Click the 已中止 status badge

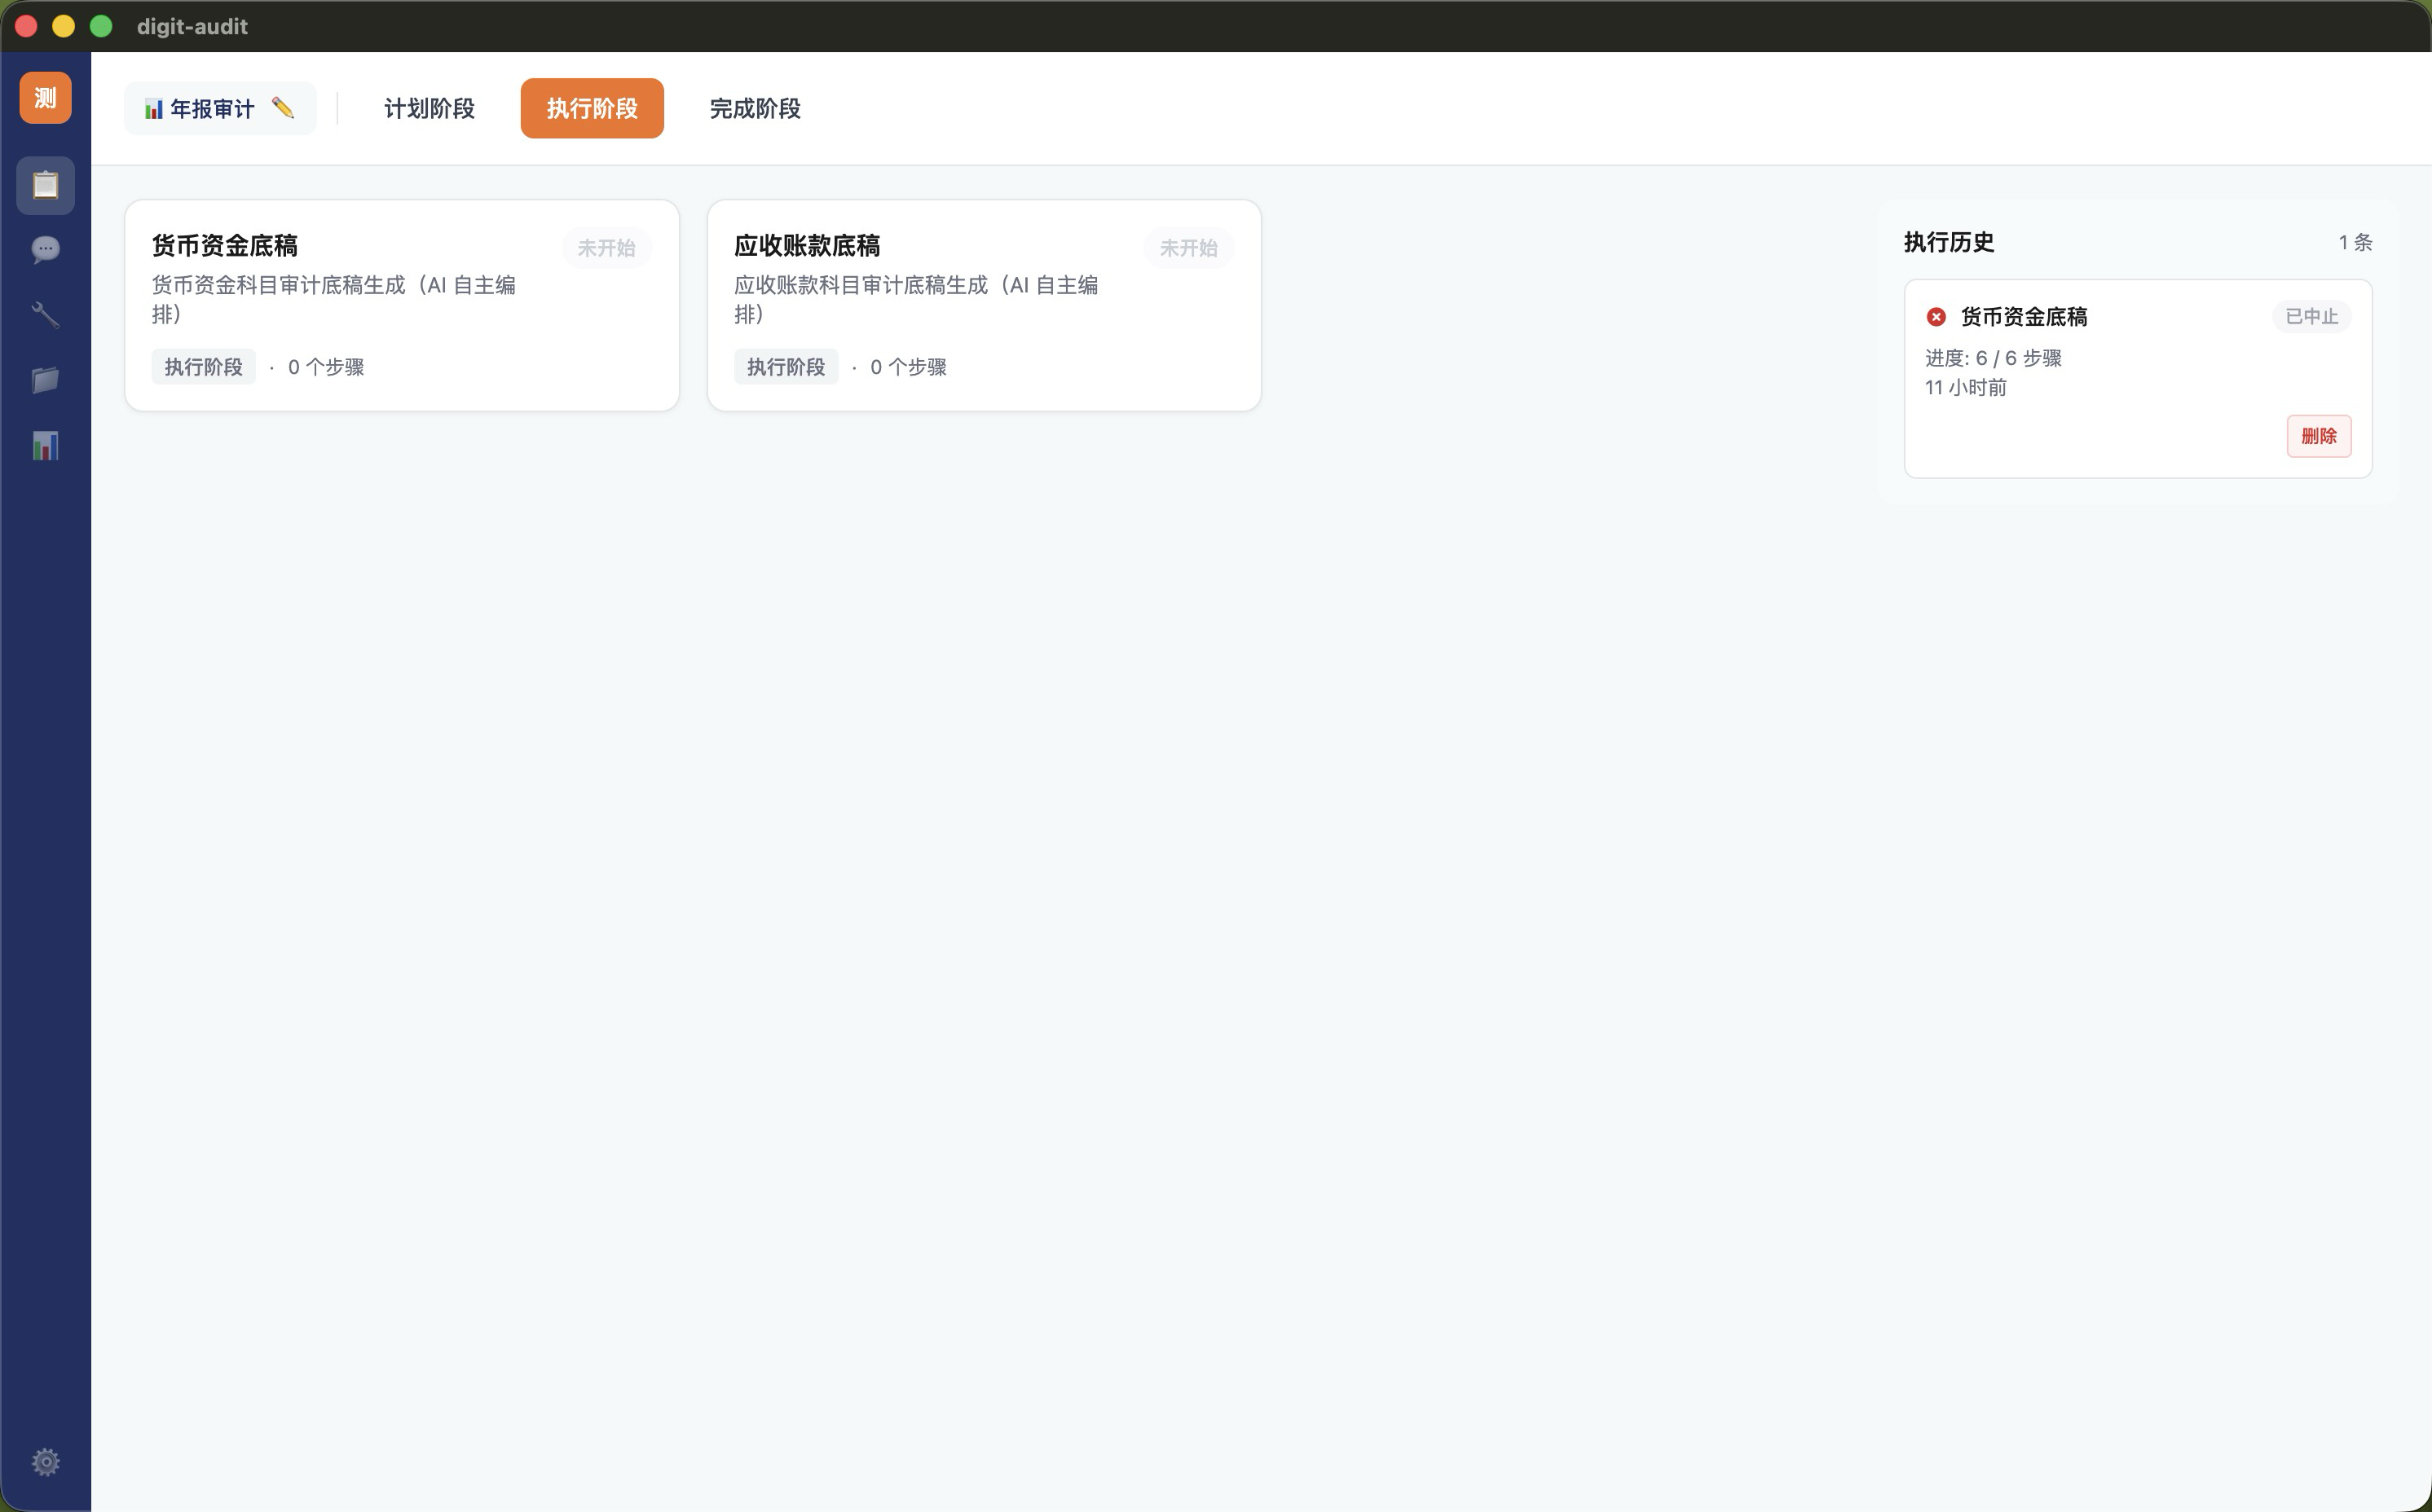(2312, 317)
